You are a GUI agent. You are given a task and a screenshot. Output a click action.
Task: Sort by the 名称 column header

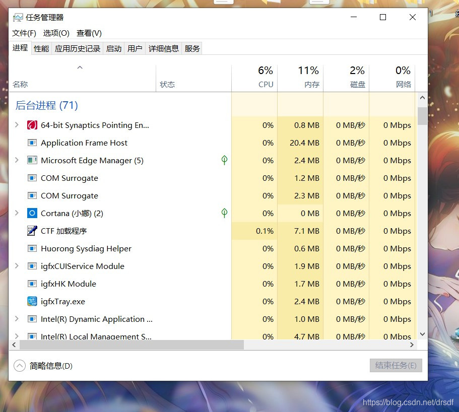[83, 78]
